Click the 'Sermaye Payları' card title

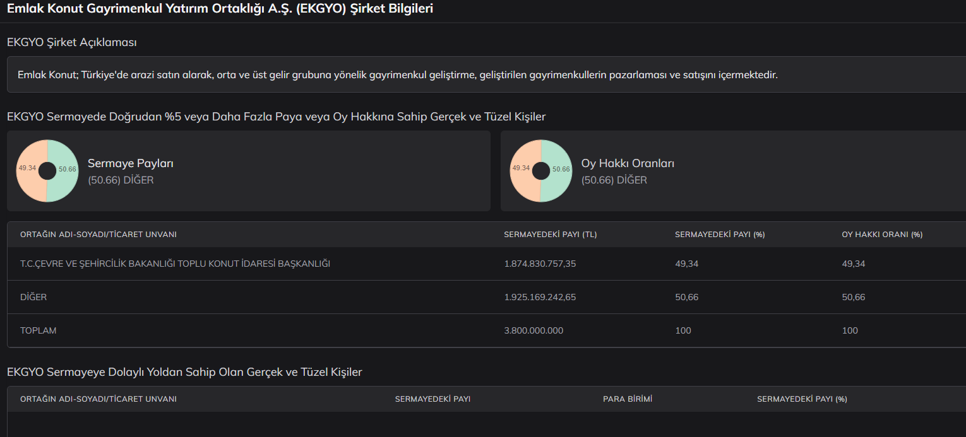click(131, 163)
